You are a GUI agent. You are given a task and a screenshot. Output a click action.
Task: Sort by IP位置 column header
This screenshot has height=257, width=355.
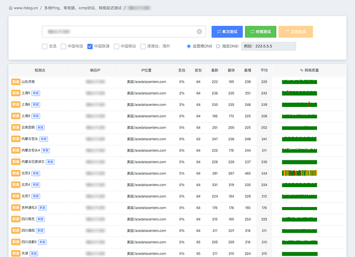(x=146, y=70)
